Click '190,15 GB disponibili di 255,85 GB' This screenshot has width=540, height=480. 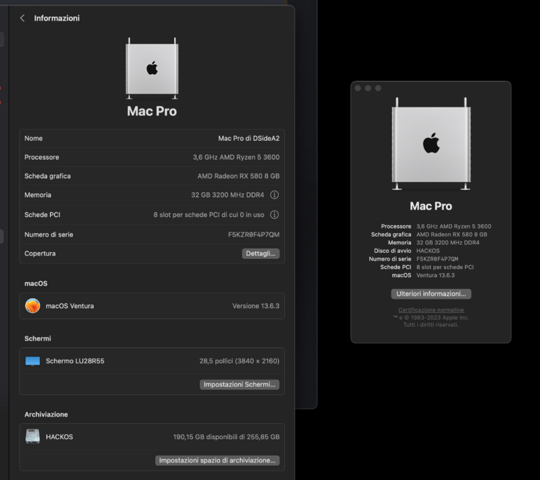click(x=226, y=437)
